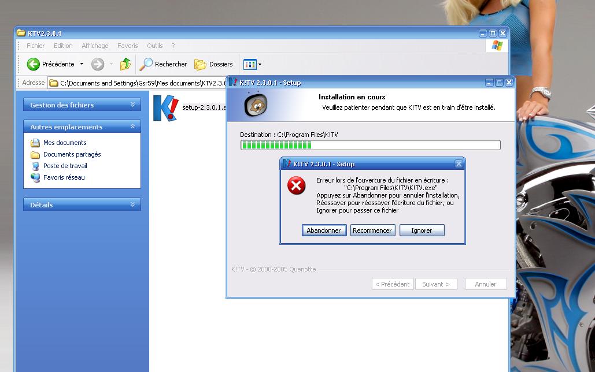Viewport: 595px width, 372px height.
Task: Click the Précédente back arrow icon
Action: click(x=34, y=64)
